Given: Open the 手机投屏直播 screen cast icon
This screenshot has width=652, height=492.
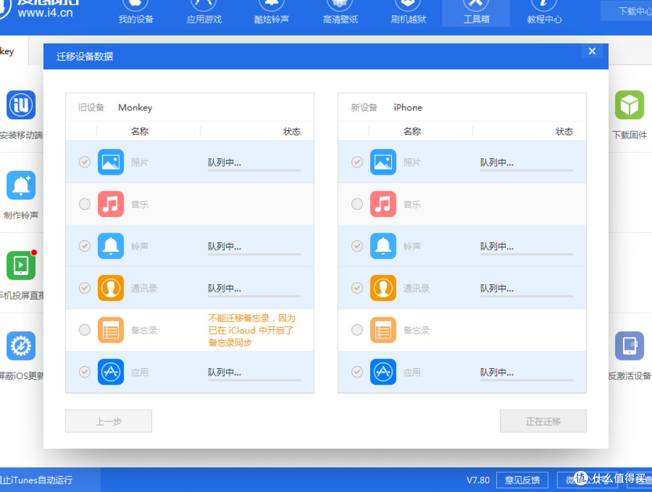Looking at the screenshot, I should click(x=21, y=266).
